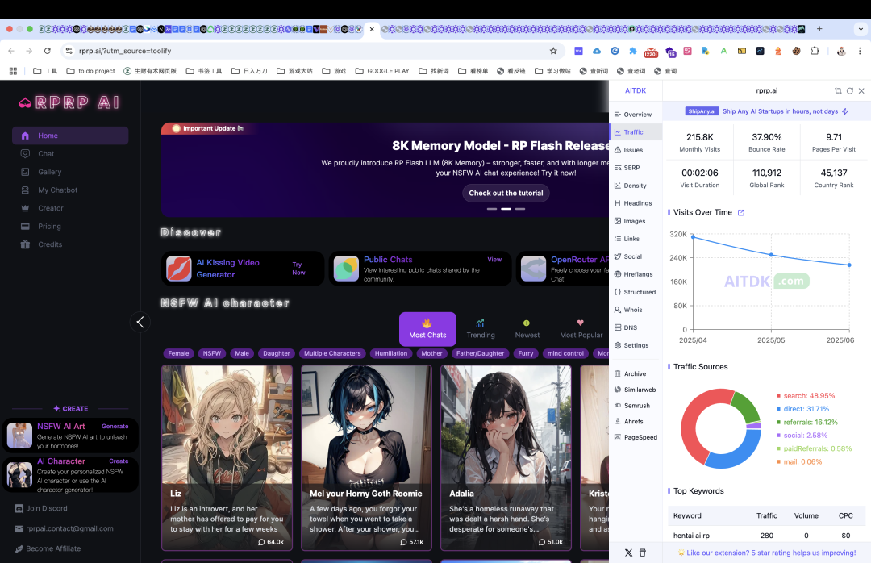Click the X (Twitter) icon in AITDK footer
Viewport: 871px width, 563px height.
628,553
